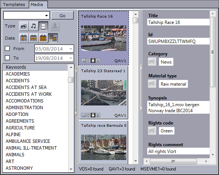Screen dimensions: 219x175
Task: Select the audio type filter icon
Action: coord(34,26)
